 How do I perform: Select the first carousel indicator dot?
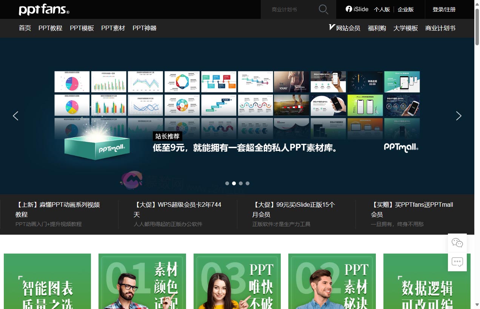coord(227,183)
